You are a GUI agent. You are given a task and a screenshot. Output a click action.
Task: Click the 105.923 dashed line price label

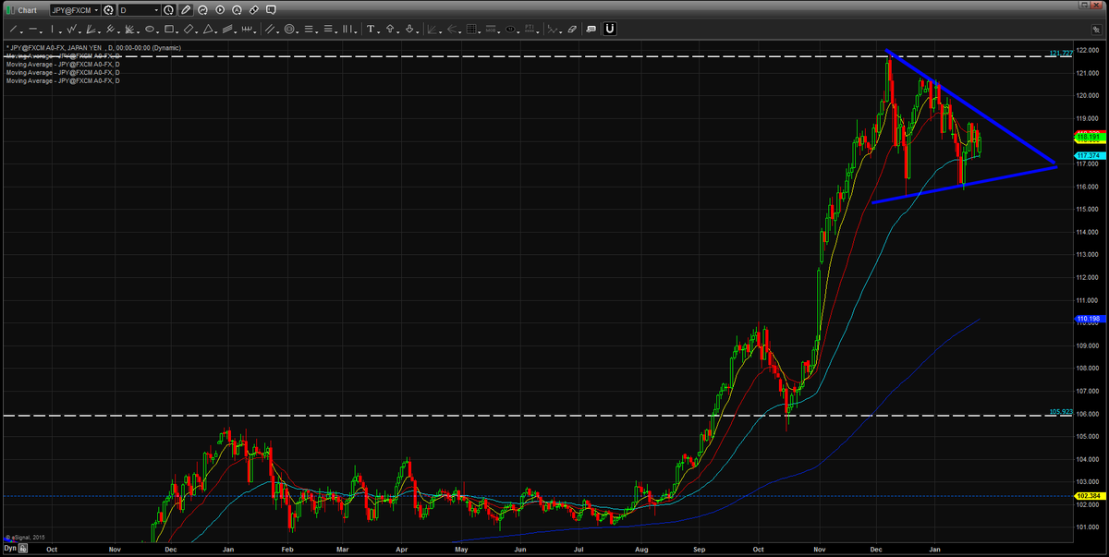pos(1059,412)
